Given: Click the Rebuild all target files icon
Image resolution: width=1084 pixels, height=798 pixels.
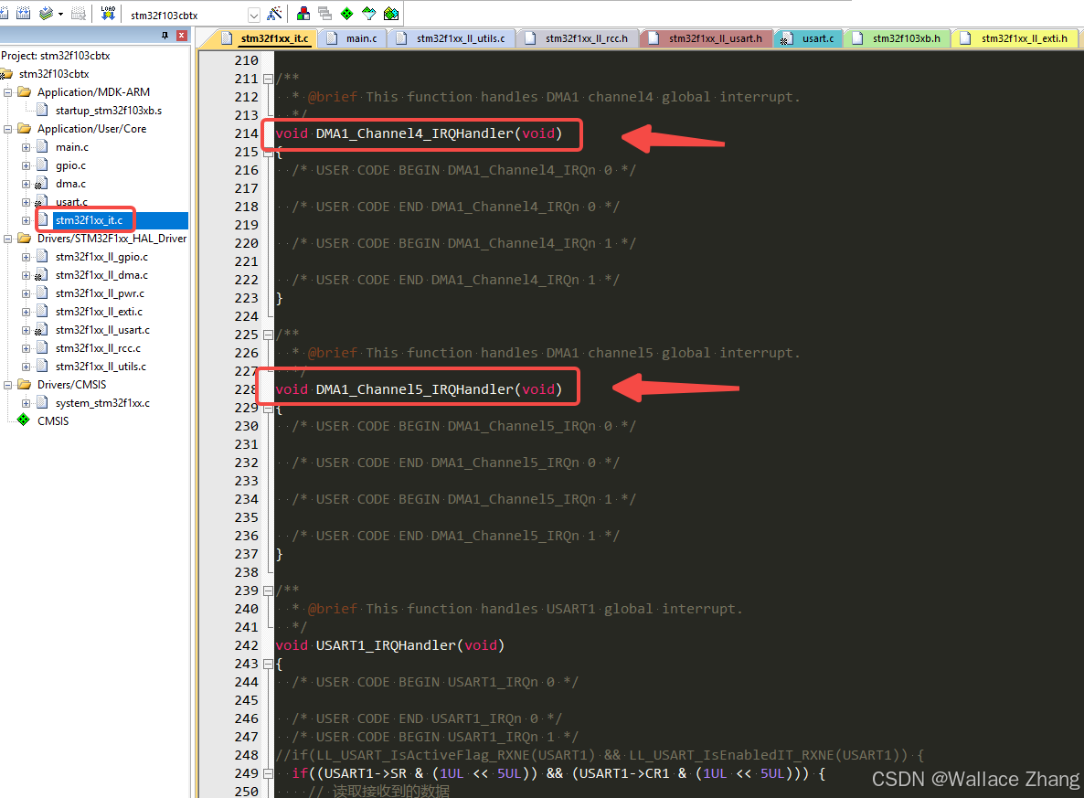Looking at the screenshot, I should [23, 13].
